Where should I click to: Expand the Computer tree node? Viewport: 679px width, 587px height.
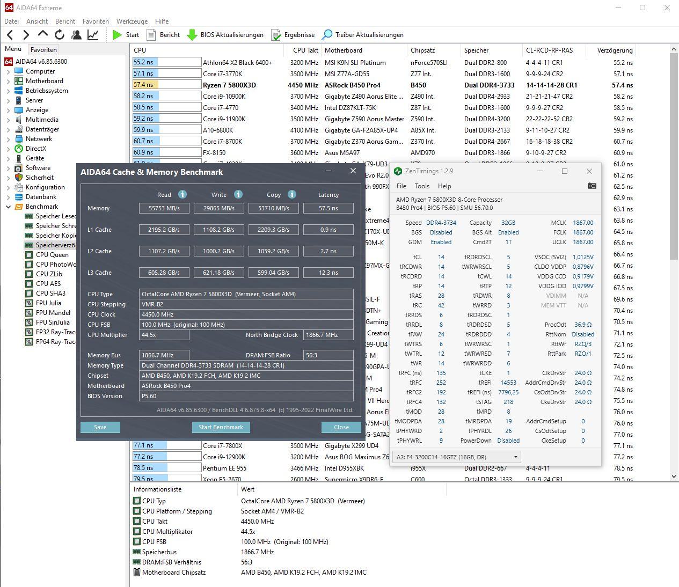click(x=9, y=71)
